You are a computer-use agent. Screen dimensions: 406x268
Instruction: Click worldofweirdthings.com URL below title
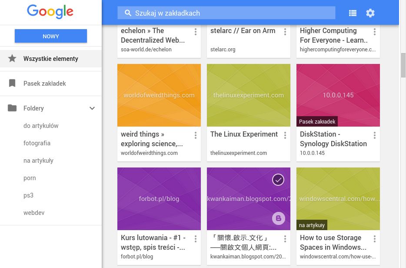pyautogui.click(x=149, y=153)
